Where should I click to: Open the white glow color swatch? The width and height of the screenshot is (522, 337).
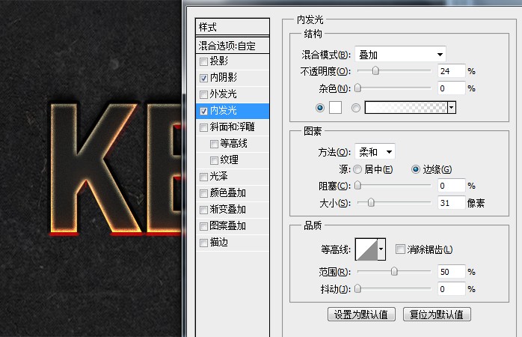coord(335,108)
